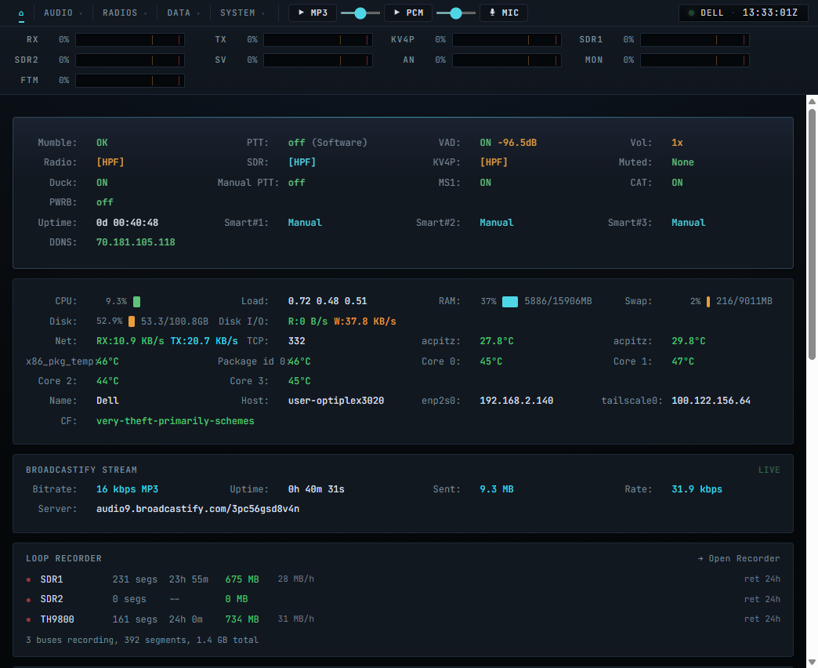
Task: Click the KV4P level meter
Action: pos(507,40)
